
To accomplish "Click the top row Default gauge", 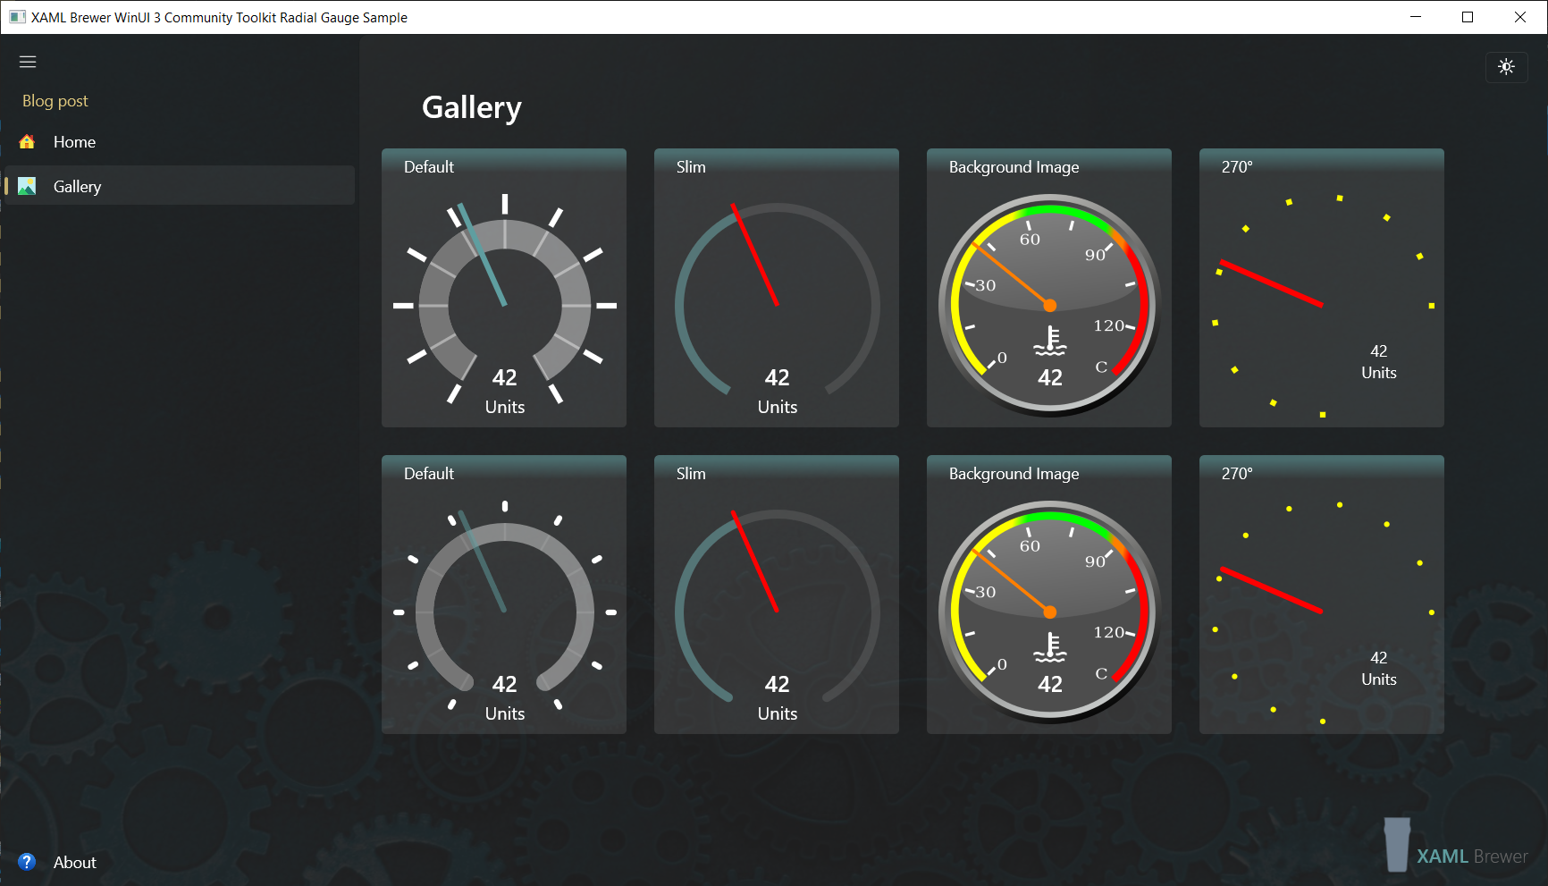I will pos(504,304).
